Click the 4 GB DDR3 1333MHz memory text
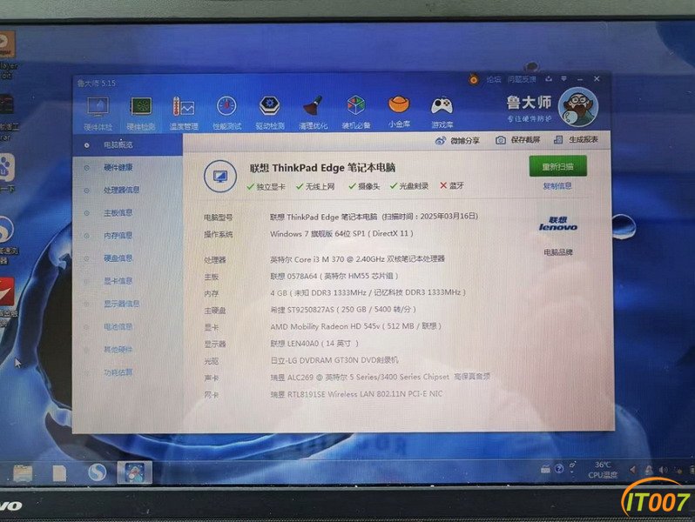695x522 pixels. (368, 292)
